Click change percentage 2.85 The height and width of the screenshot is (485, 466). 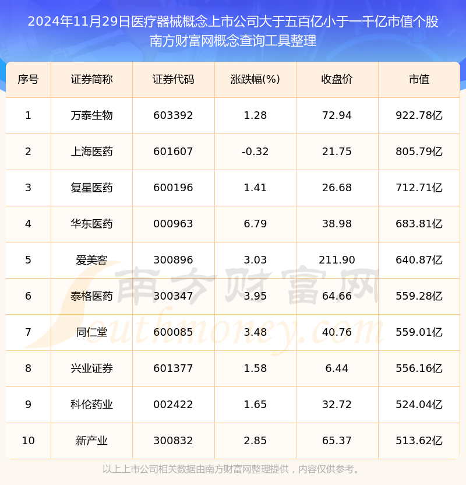tap(255, 441)
